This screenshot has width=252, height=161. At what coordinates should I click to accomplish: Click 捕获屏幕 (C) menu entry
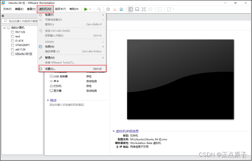pyautogui.click(x=72, y=52)
